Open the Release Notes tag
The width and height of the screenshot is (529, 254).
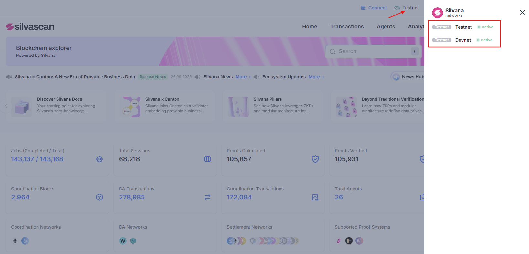153,77
